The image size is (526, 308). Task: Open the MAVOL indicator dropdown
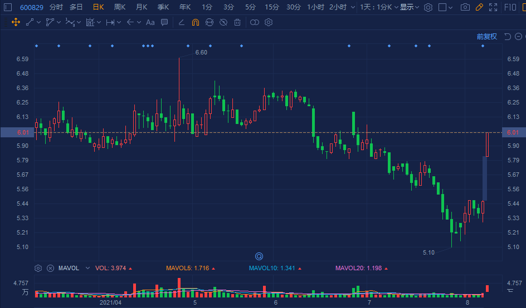point(87,268)
